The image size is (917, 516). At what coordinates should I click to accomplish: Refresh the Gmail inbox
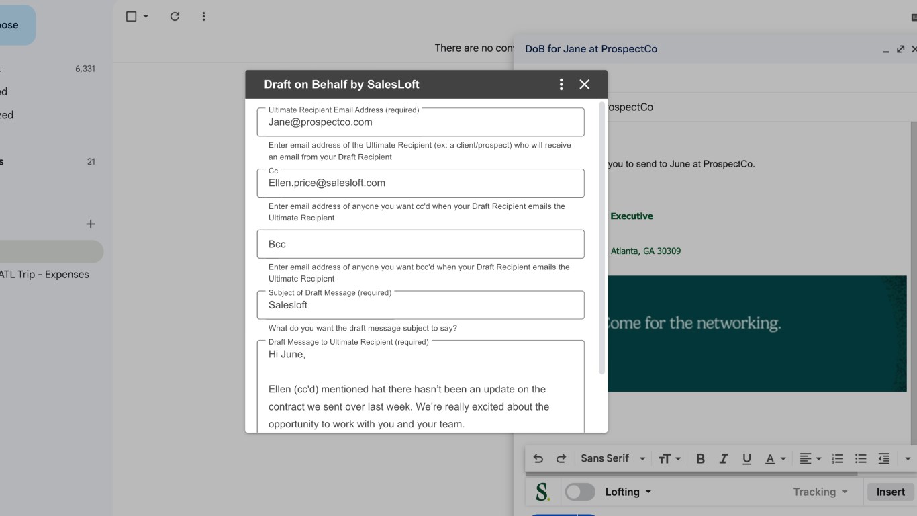coord(175,16)
